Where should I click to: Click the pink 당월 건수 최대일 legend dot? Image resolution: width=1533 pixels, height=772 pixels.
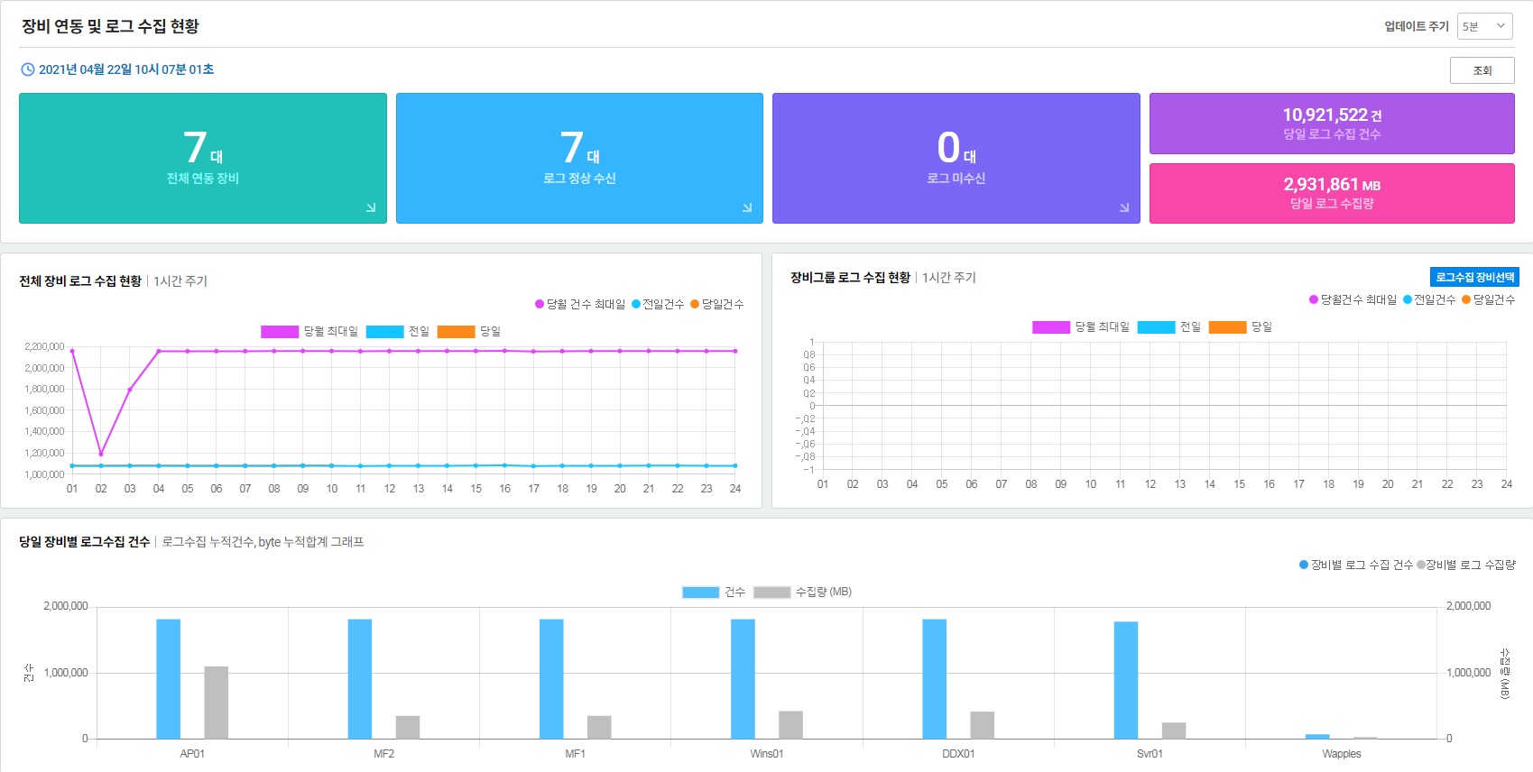pyautogui.click(x=540, y=304)
